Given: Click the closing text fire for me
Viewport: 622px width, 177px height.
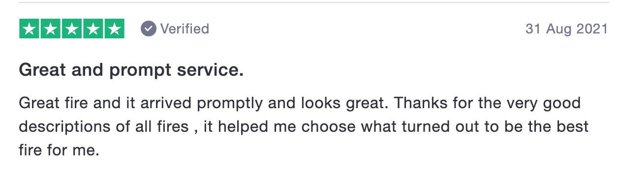Looking at the screenshot, I should tap(59, 150).
